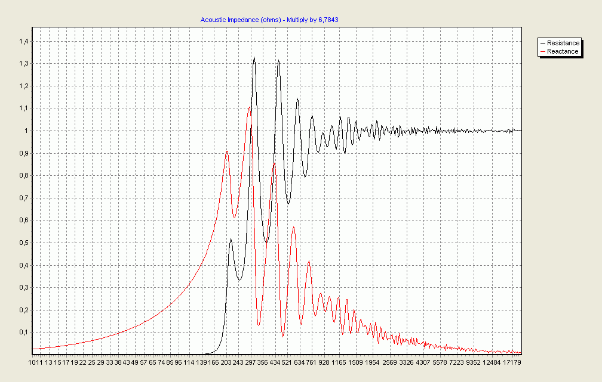Click the x-axis frequency label 521
The width and height of the screenshot is (602, 382).
(287, 362)
